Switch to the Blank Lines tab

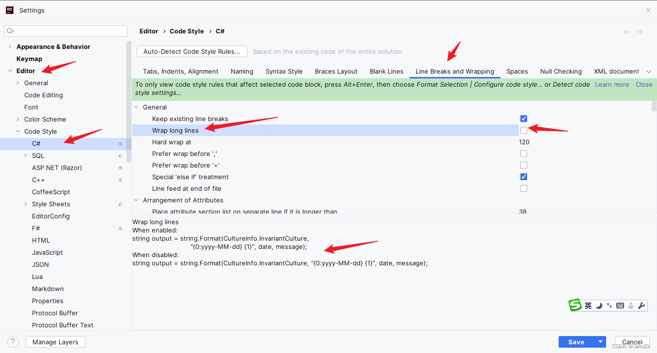click(x=387, y=71)
